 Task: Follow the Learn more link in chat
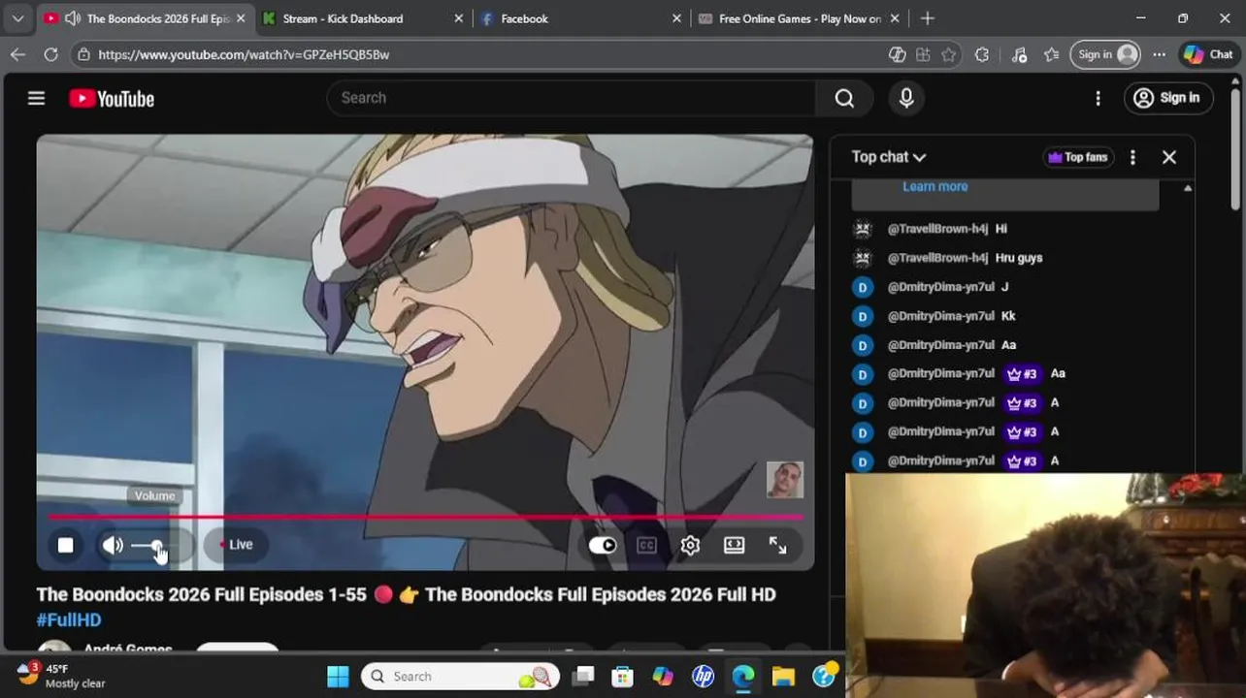point(934,186)
